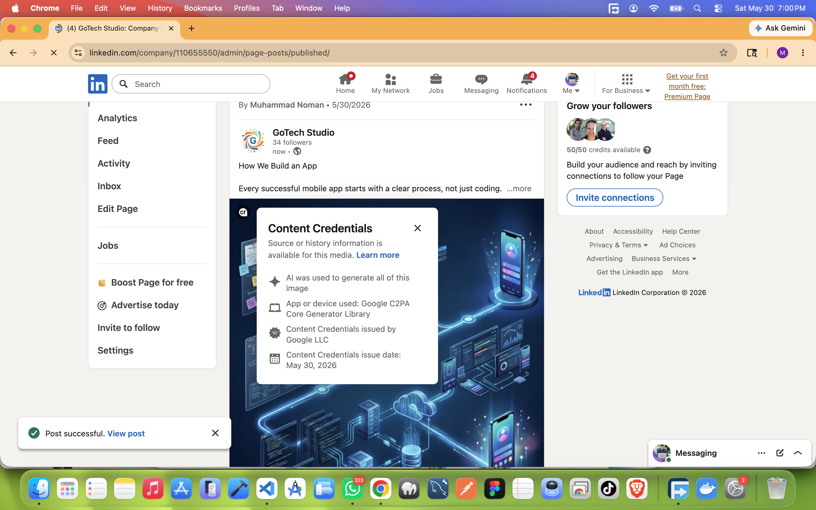Open Chrome History menu
This screenshot has width=816, height=510.
[x=160, y=8]
